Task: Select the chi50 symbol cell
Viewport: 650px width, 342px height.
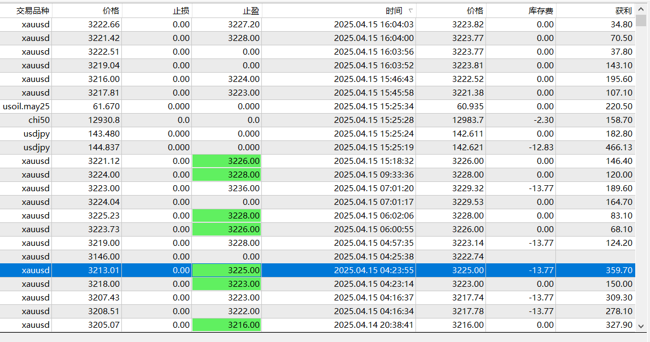Action: click(39, 120)
